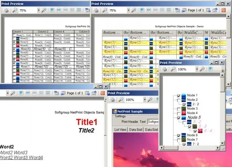Expand the toolbar overflow chevron in tree node preview
232x167 pixels.
(x=223, y=71)
